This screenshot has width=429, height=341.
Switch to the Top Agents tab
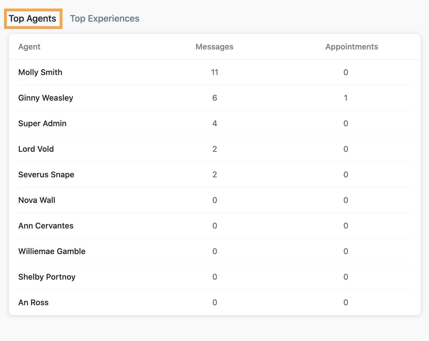pyautogui.click(x=33, y=19)
